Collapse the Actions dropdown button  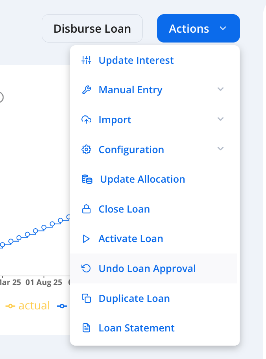[x=198, y=28]
